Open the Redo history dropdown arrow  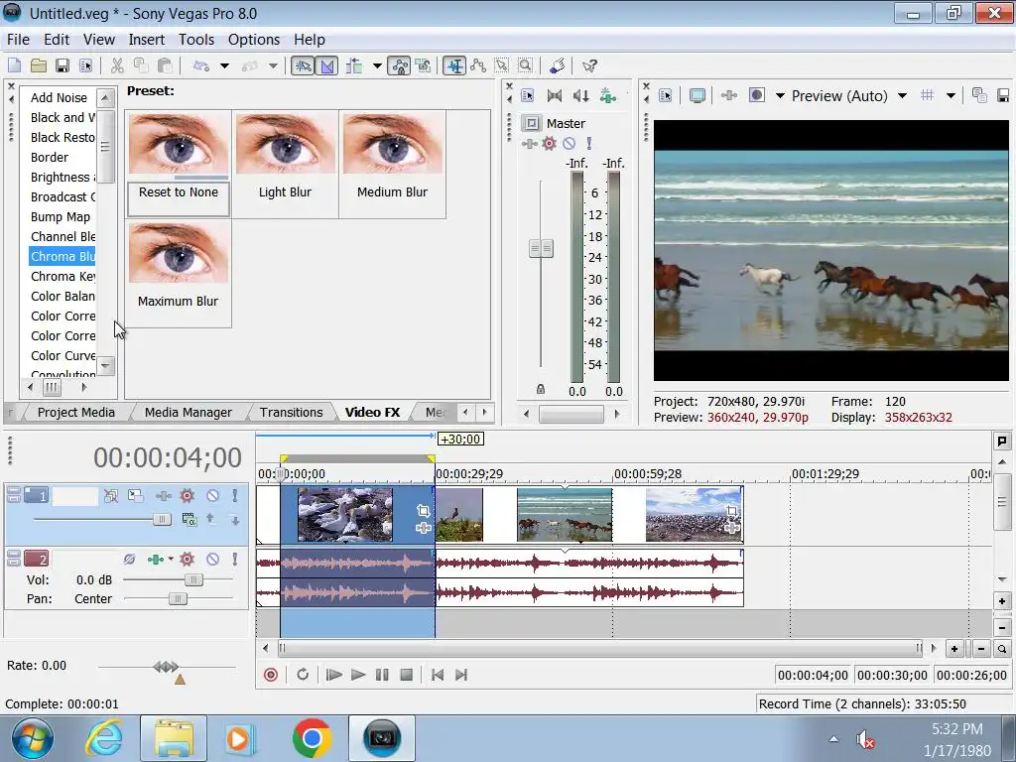tap(273, 65)
